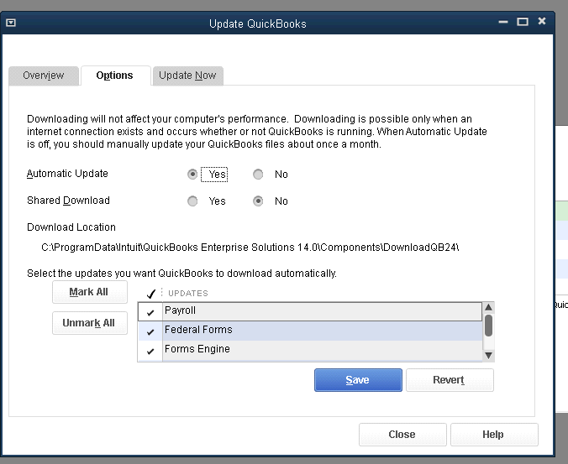Maximize the Update QuickBooks window
Viewport: 568px width, 464px height.
523,22
